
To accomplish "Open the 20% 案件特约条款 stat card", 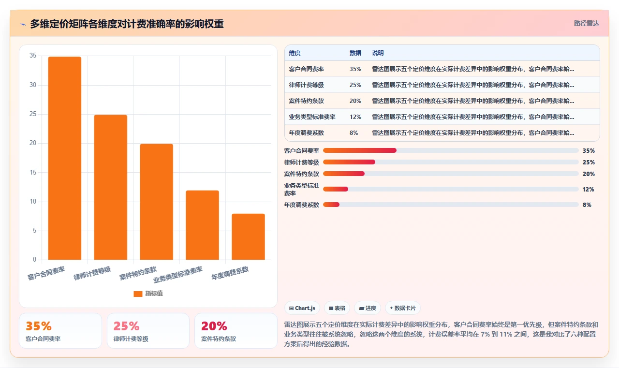I will (236, 331).
